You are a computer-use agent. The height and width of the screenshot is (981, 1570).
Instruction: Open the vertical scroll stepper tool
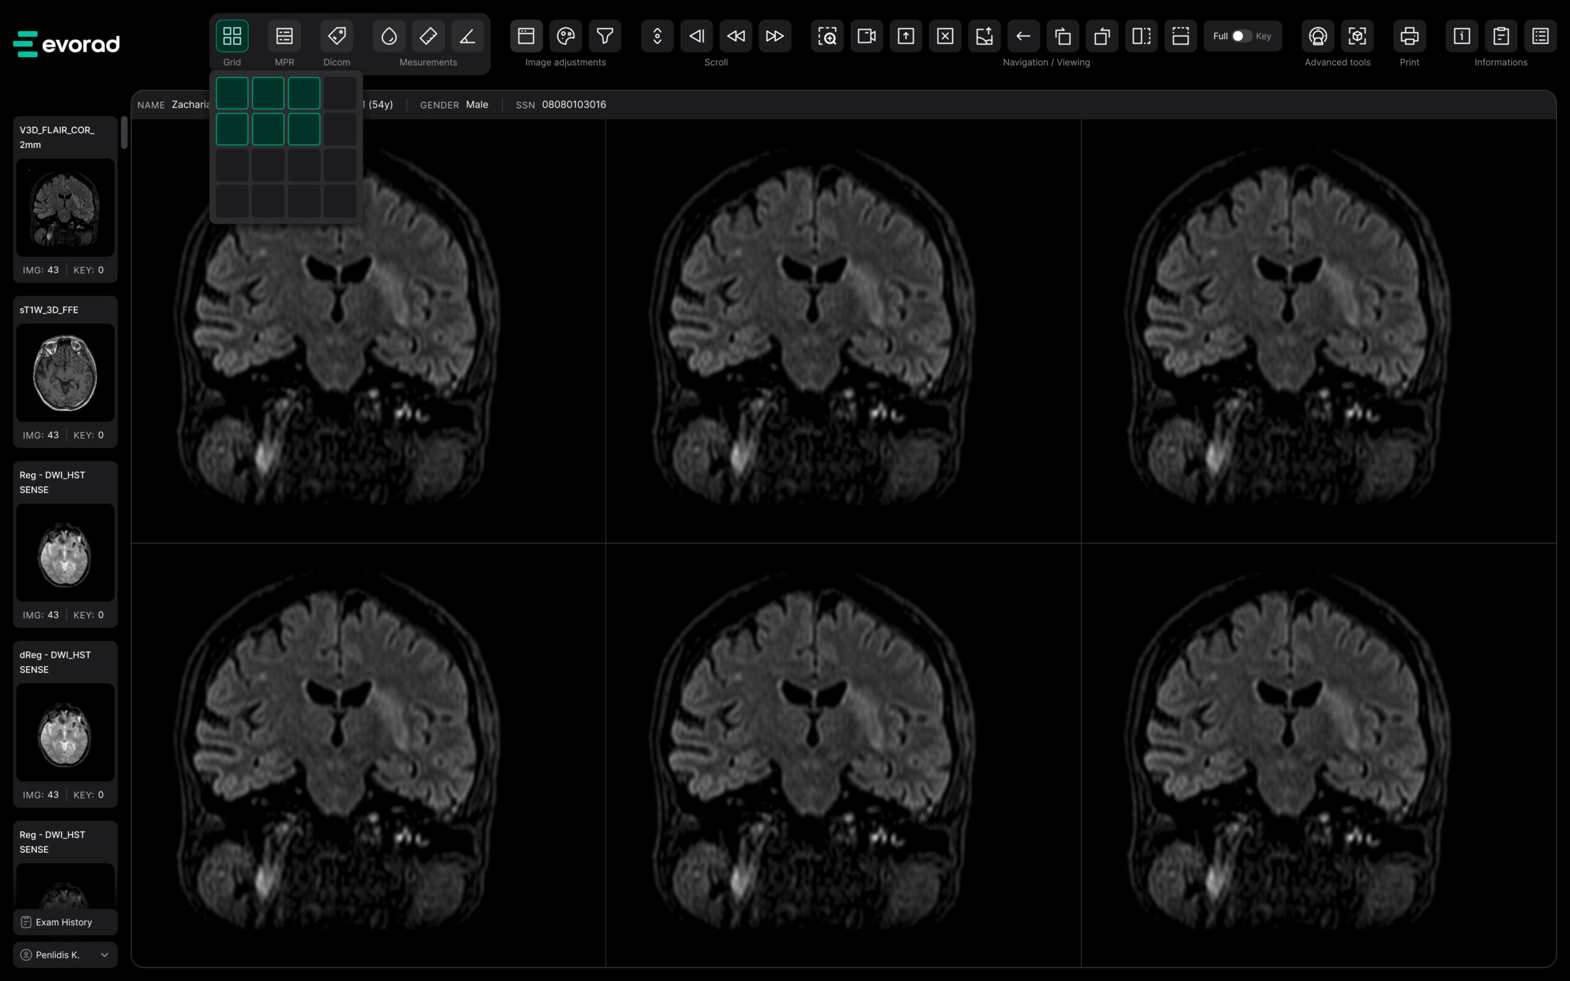(657, 36)
